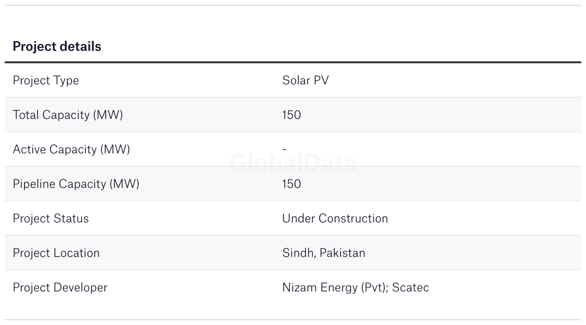Click the Solar PV value

(305, 80)
